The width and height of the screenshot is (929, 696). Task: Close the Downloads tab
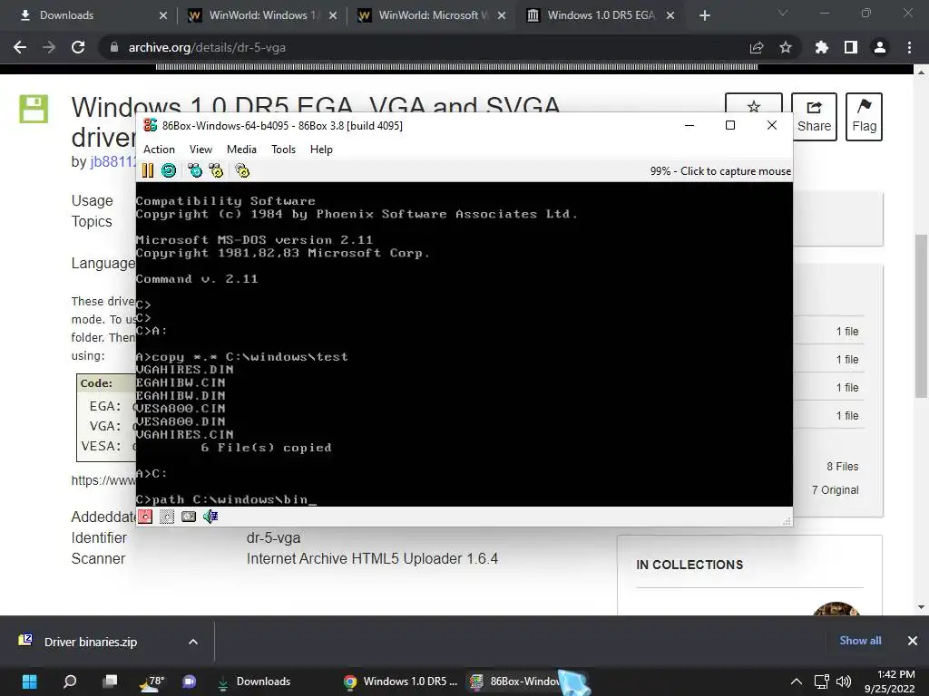(163, 15)
